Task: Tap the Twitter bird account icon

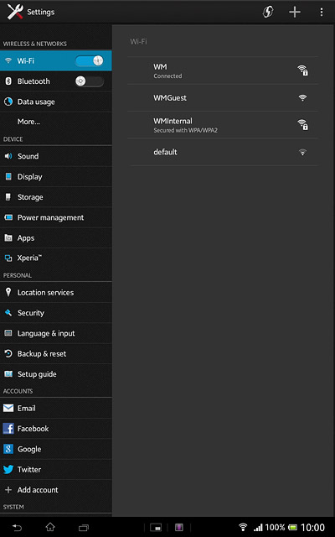Action: tap(8, 469)
